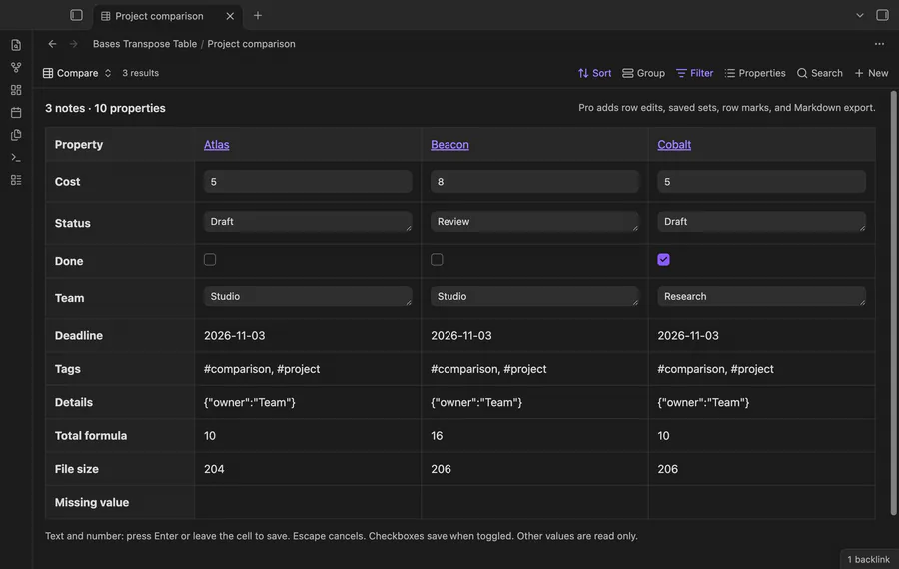Check the Done box for Beacon
This screenshot has width=899, height=569.
pos(437,259)
